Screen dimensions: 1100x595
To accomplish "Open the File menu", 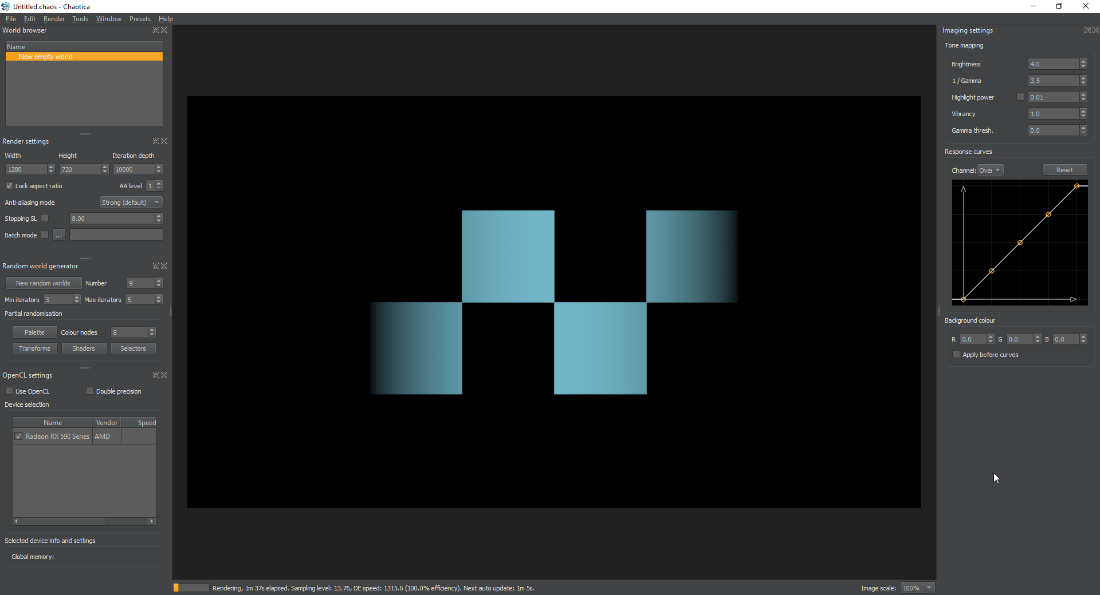I will coord(11,19).
